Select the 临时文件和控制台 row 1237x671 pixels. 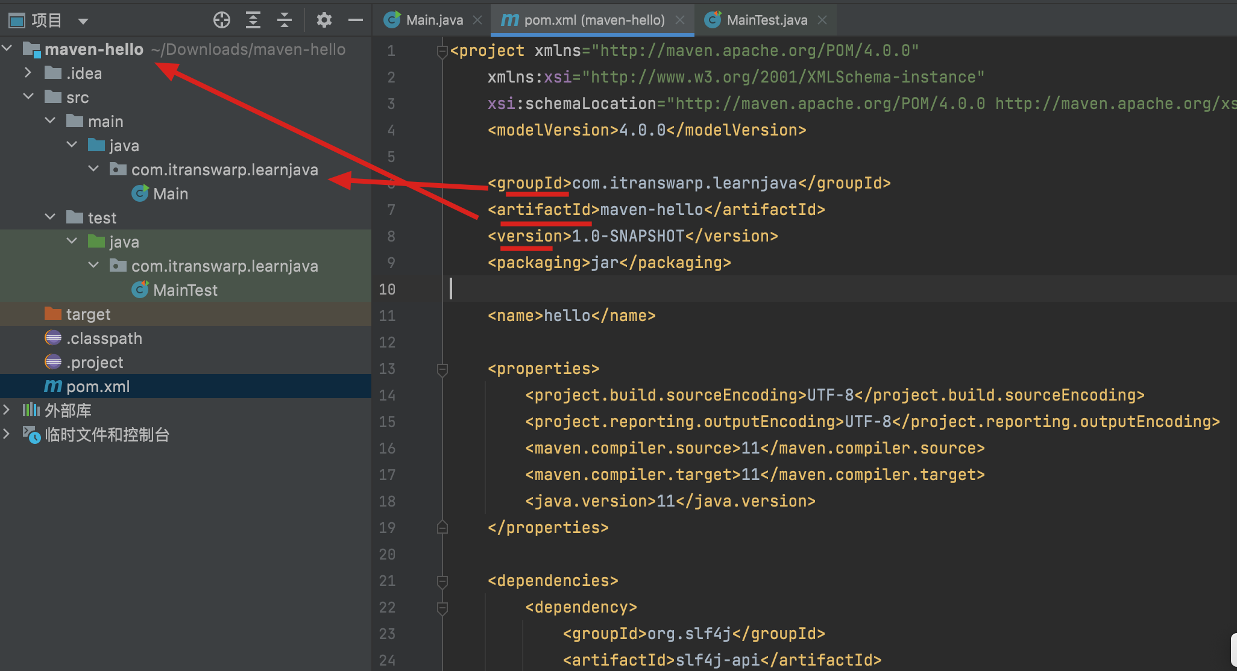[186, 434]
